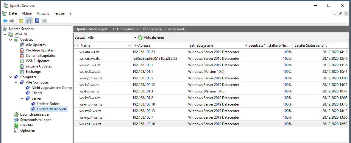
Task: Open the Help toolbar icon
Action: click(x=37, y=21)
